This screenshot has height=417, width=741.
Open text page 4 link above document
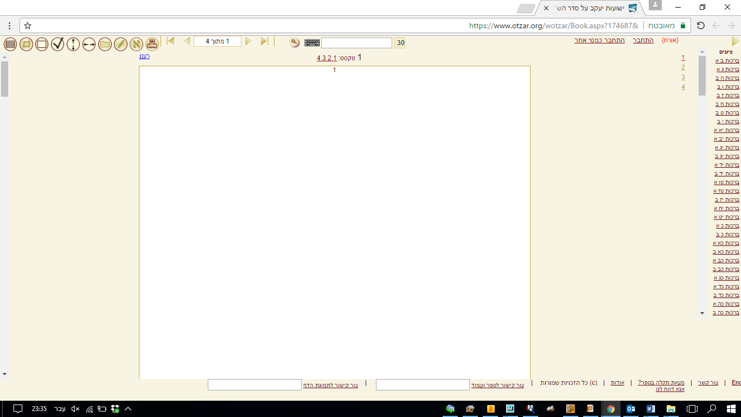tap(318, 58)
